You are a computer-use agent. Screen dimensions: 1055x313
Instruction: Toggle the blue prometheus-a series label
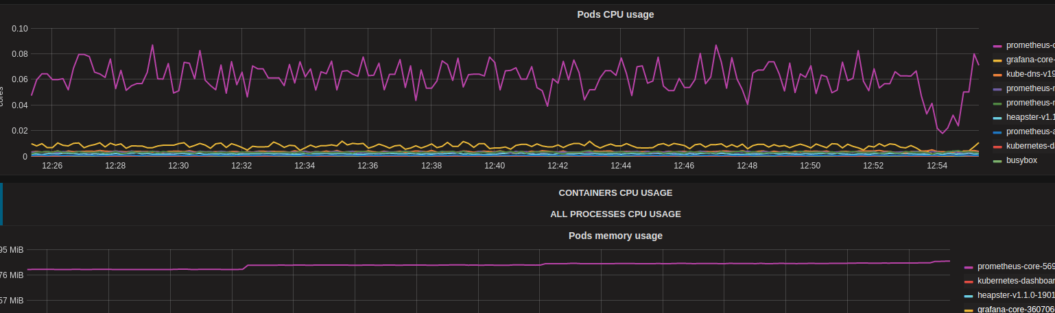point(1030,132)
